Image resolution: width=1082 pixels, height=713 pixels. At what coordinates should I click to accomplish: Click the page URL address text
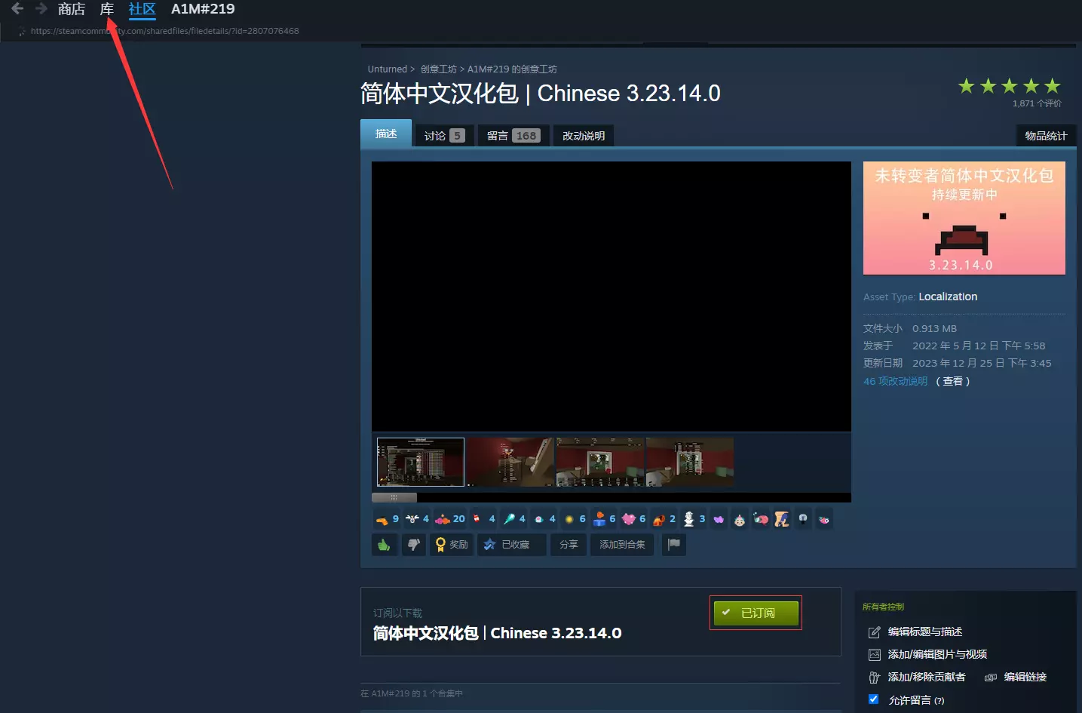[x=164, y=31]
